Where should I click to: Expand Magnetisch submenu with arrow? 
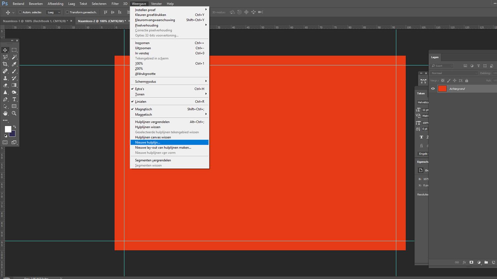pos(169,114)
